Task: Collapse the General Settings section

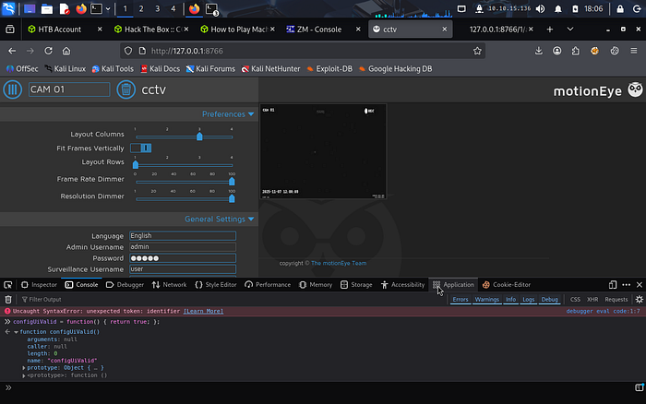Action: pyautogui.click(x=220, y=220)
